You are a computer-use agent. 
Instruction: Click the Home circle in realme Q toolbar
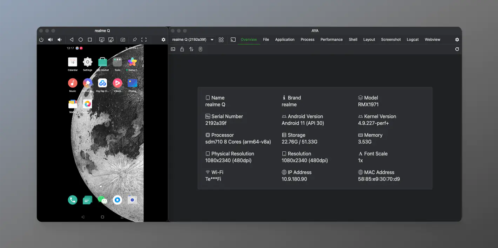tap(81, 40)
